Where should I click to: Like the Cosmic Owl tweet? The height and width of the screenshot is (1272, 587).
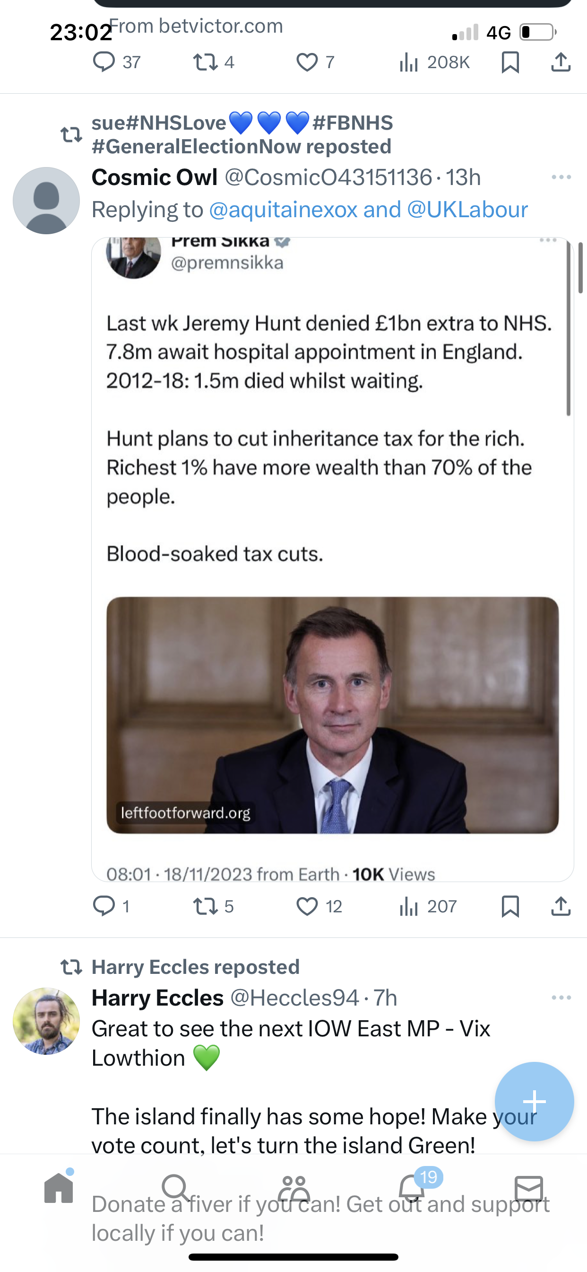coord(307,907)
